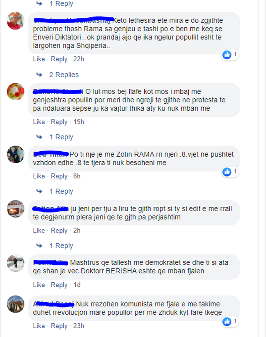Like the comment posted 22h ago
266x337 pixels.
click(x=39, y=59)
